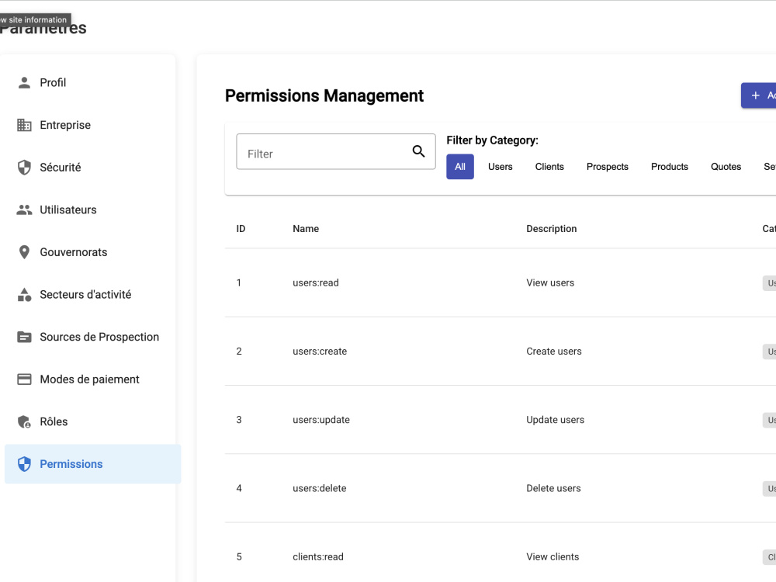Click the Profil person icon

point(24,83)
